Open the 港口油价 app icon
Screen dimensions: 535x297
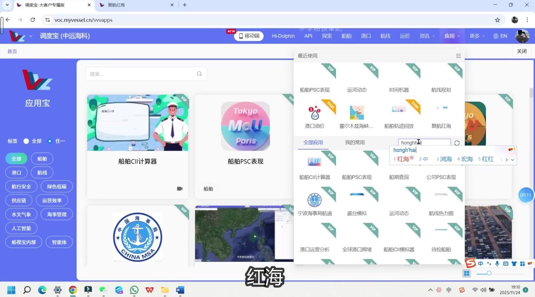click(x=314, y=113)
